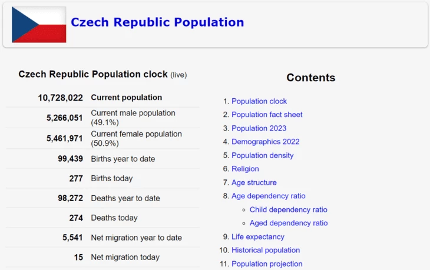
Task: Go to Historical population link
Action: 266,250
